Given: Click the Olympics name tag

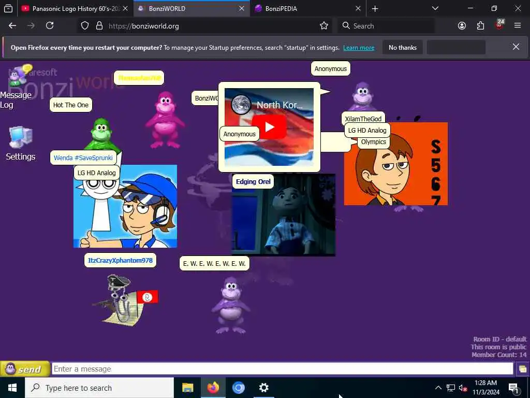Looking at the screenshot, I should tap(374, 142).
